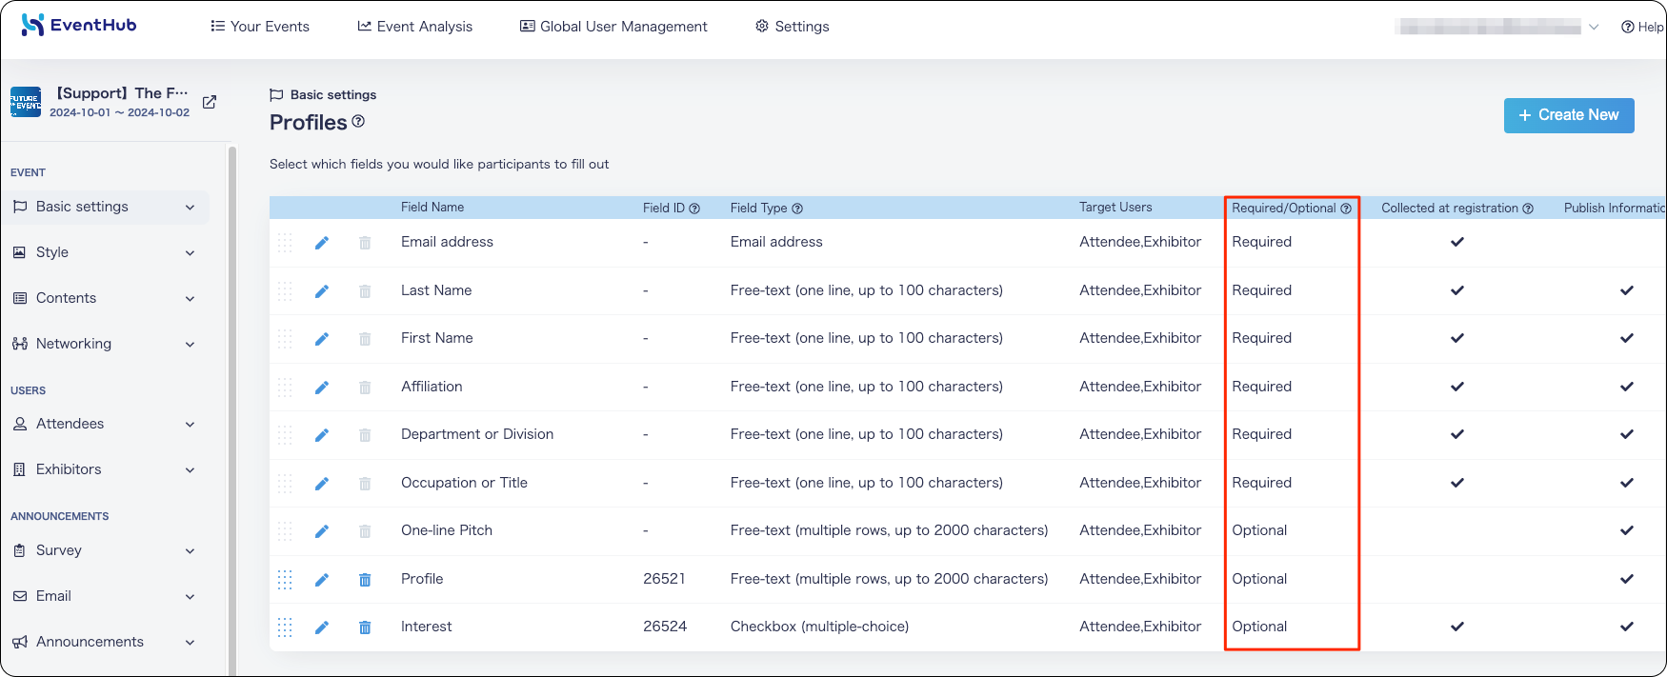The width and height of the screenshot is (1667, 677).
Task: Click the Field Type help icon
Action: [x=797, y=209]
